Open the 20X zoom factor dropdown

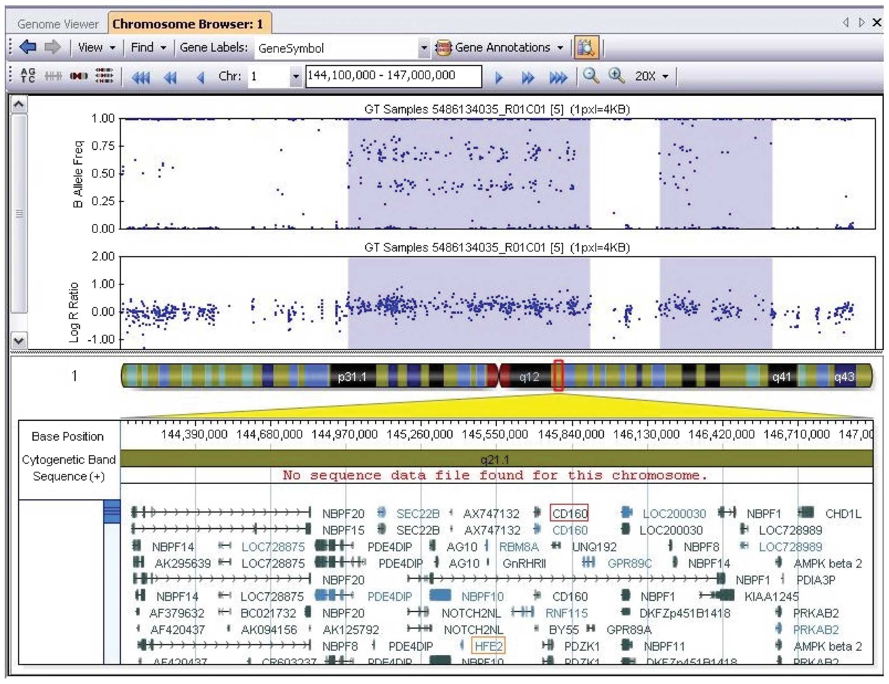tap(652, 76)
